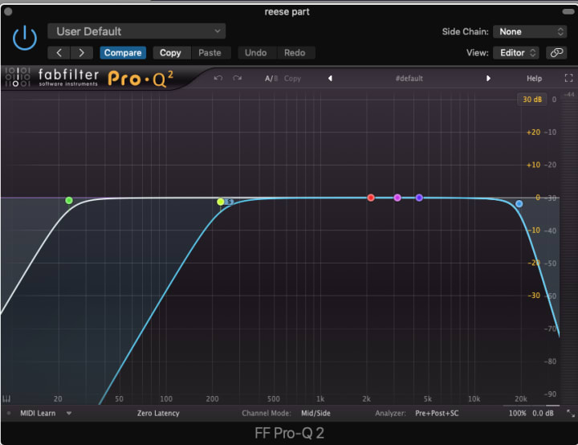
Task: Select the blue high-cut EQ band node
Action: (x=519, y=204)
